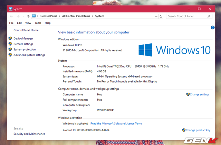221x145 pixels.
Task: Open System protection link
Action: [x=25, y=49]
